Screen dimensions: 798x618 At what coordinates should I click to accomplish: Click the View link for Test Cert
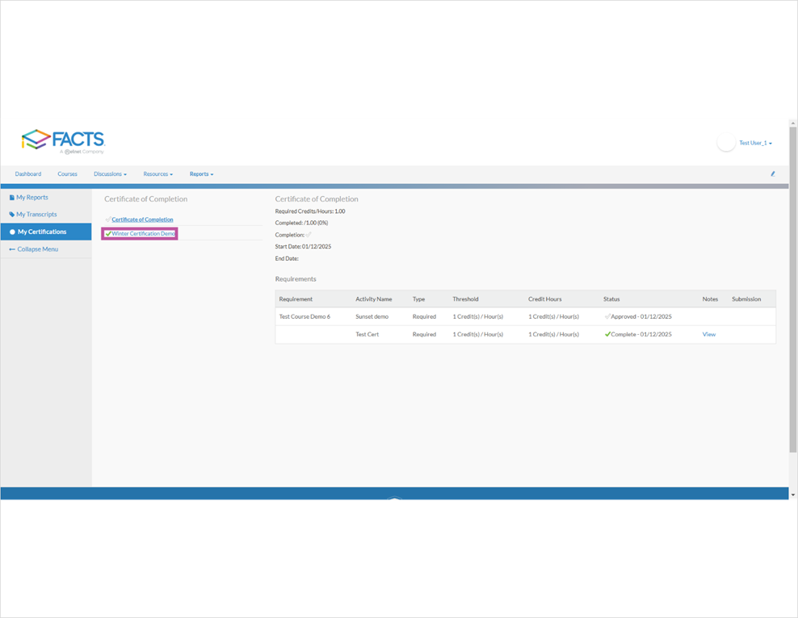[x=709, y=334]
